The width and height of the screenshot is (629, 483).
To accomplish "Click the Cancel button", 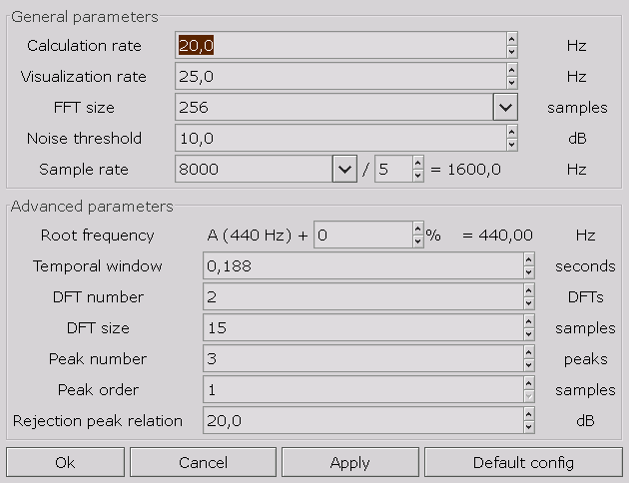I will click(203, 462).
